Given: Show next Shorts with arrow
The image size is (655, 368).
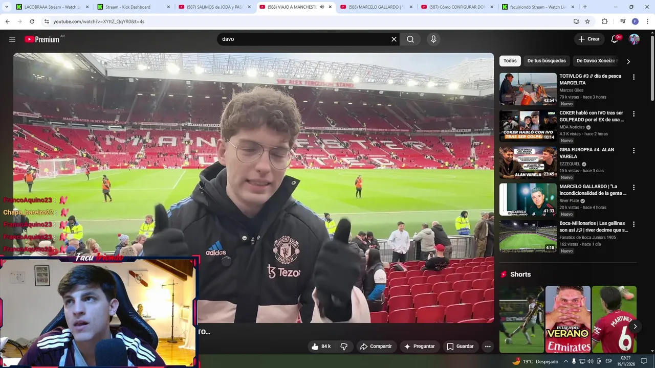Looking at the screenshot, I should click(635, 326).
